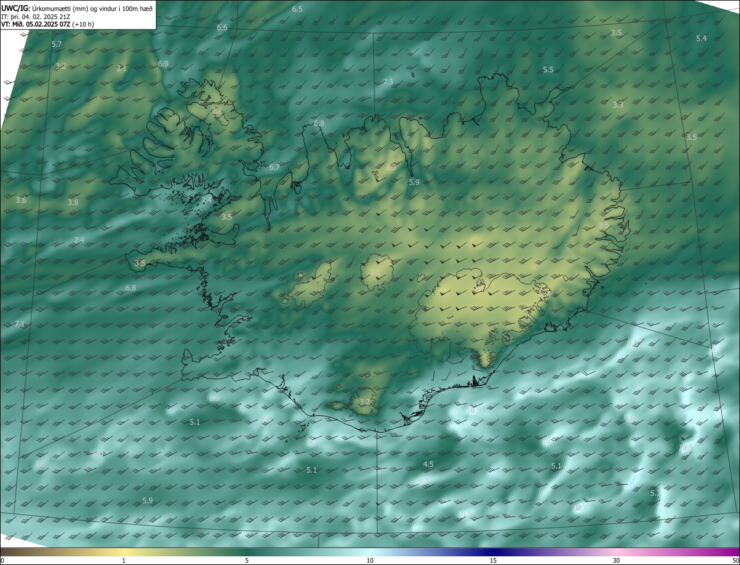Click the 'VT: Mið. 05.02.2025 07Z (+10 h)' line
Viewport: 740px width, 565px height.
[49, 25]
